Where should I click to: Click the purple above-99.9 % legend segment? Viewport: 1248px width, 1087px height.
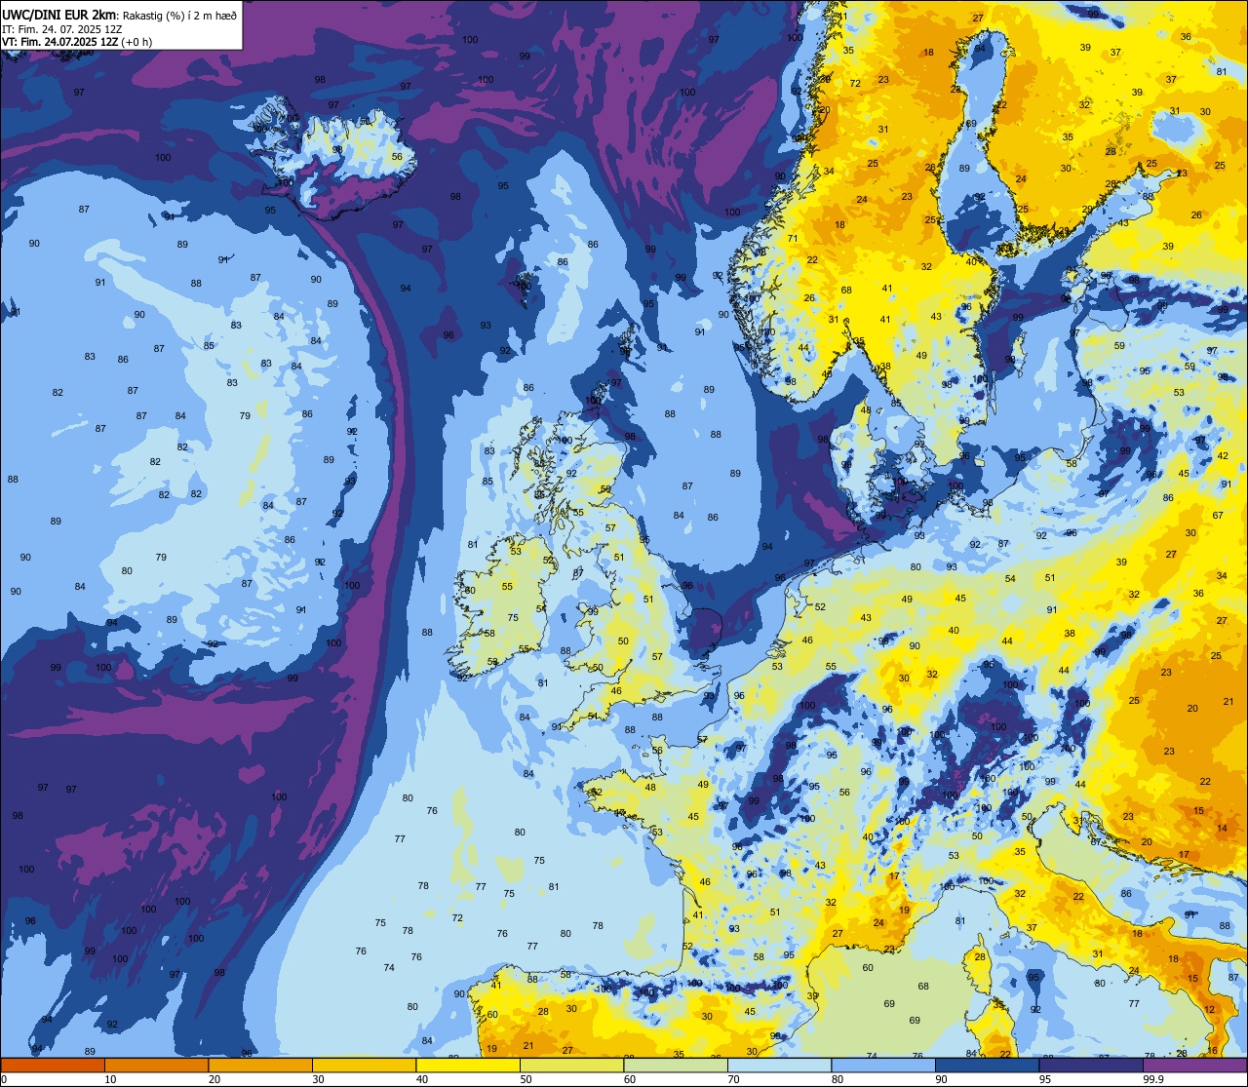point(1194,1066)
